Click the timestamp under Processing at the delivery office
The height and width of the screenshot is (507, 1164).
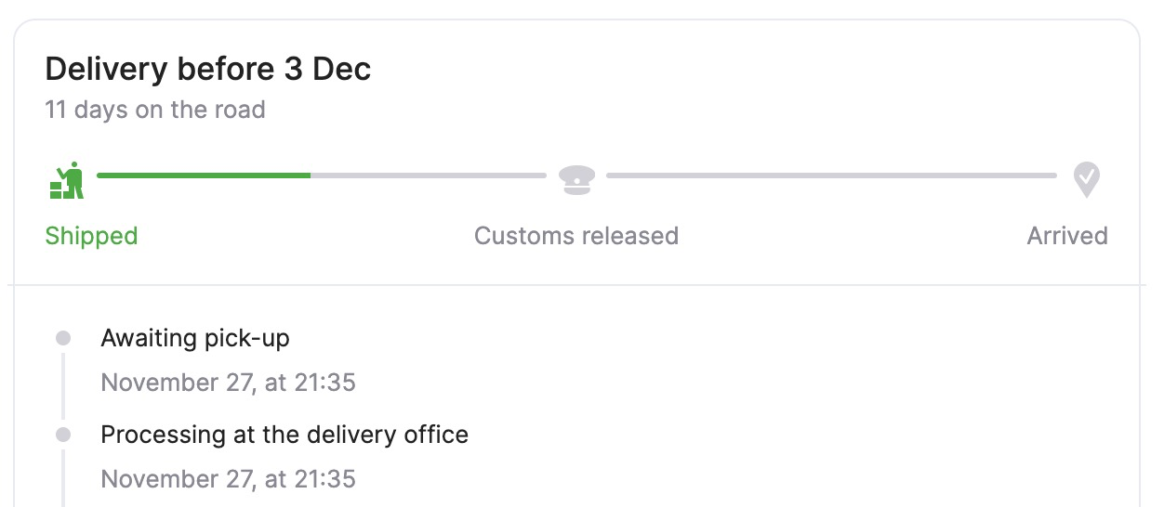click(228, 479)
